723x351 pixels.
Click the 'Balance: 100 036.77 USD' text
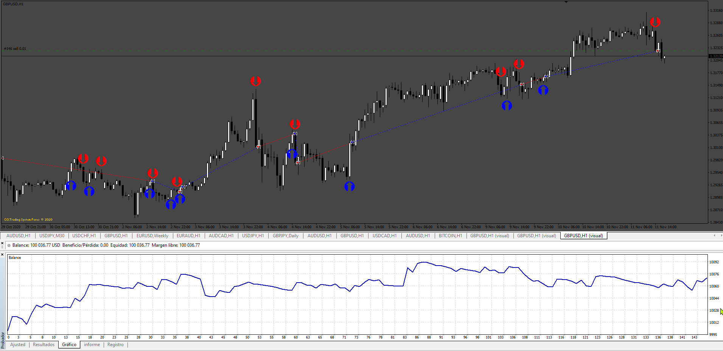(x=36, y=245)
